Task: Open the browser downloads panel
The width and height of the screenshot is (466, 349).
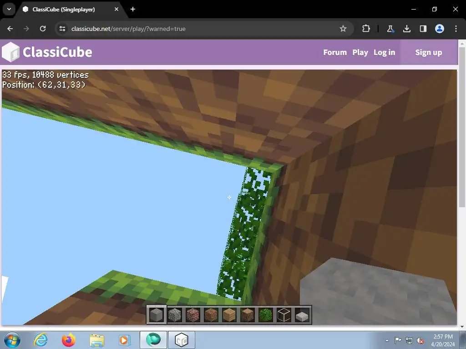Action: click(x=406, y=29)
